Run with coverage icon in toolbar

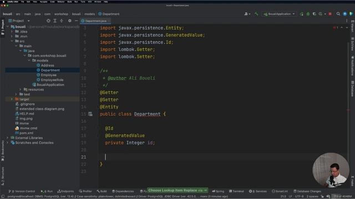[x=315, y=14]
